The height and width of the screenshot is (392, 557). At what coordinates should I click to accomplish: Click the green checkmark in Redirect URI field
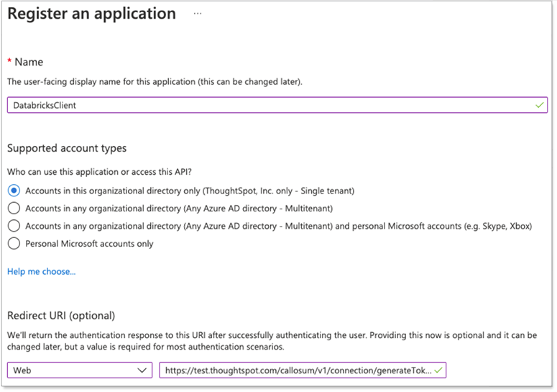pyautogui.click(x=438, y=370)
